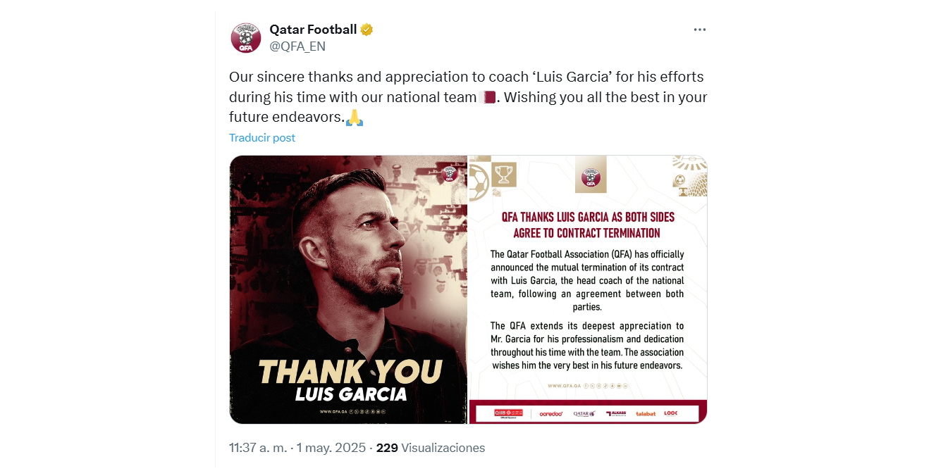Viewport: 948px width, 471px height.
Task: Click the Qatar Football profile avatar
Action: [x=246, y=38]
